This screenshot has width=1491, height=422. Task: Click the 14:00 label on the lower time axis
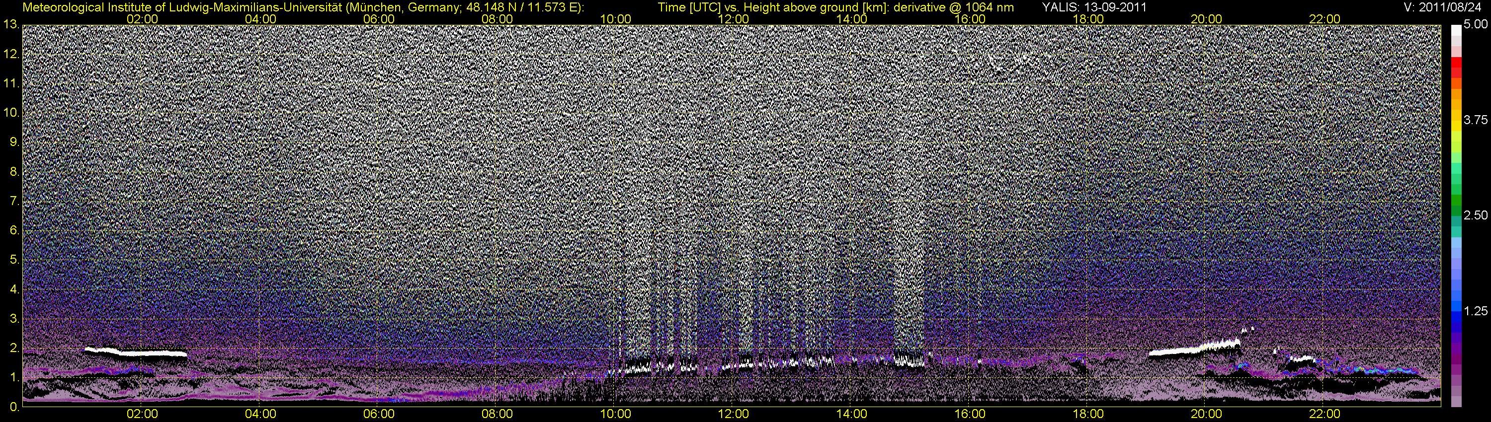[x=852, y=414]
